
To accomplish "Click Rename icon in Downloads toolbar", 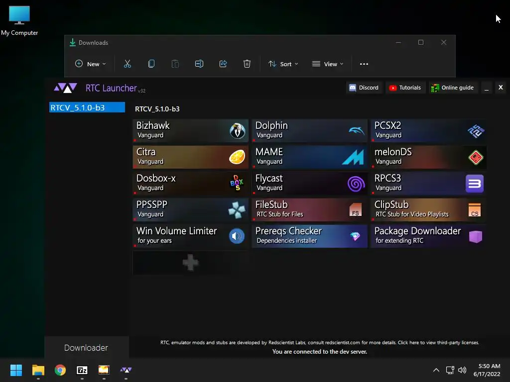I will pos(199,64).
